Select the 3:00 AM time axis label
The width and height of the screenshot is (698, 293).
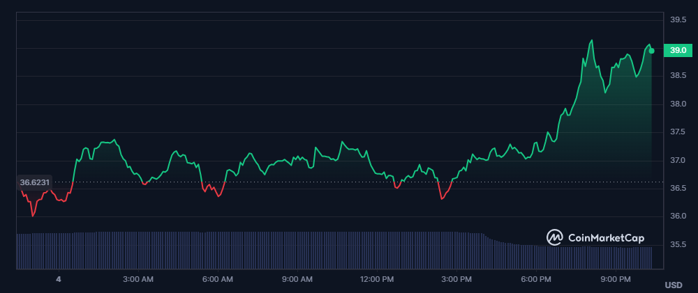coord(138,279)
